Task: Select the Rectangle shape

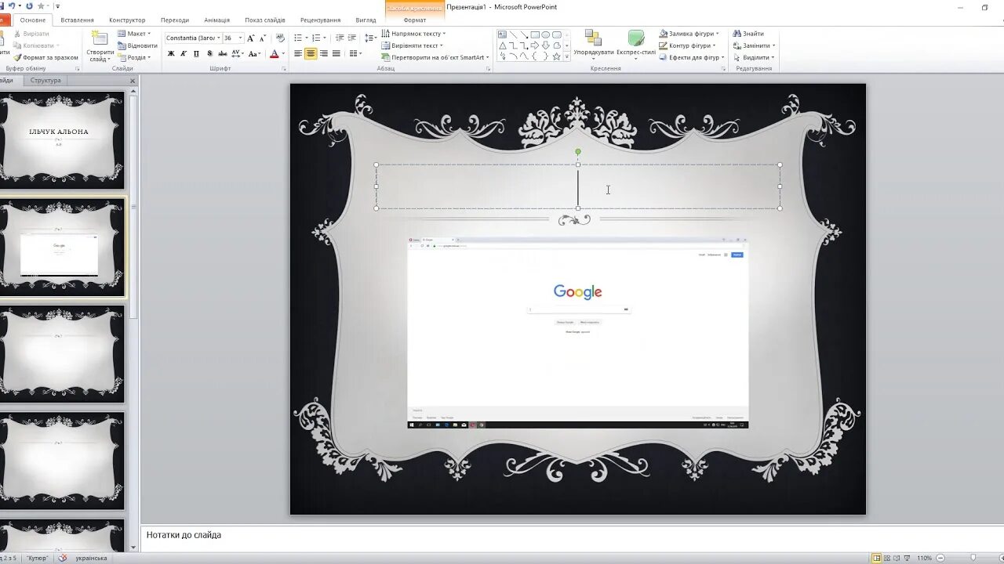Action: 535,34
